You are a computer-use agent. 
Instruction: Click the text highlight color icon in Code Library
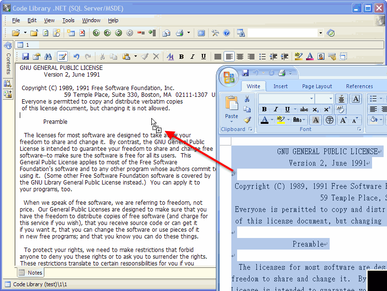tap(299, 57)
